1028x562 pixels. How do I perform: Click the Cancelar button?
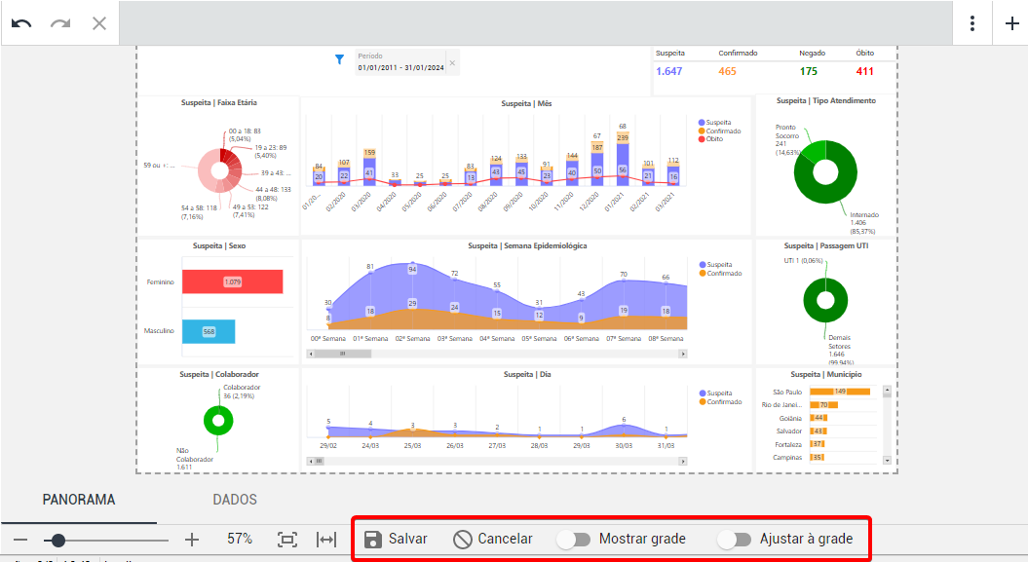point(493,539)
